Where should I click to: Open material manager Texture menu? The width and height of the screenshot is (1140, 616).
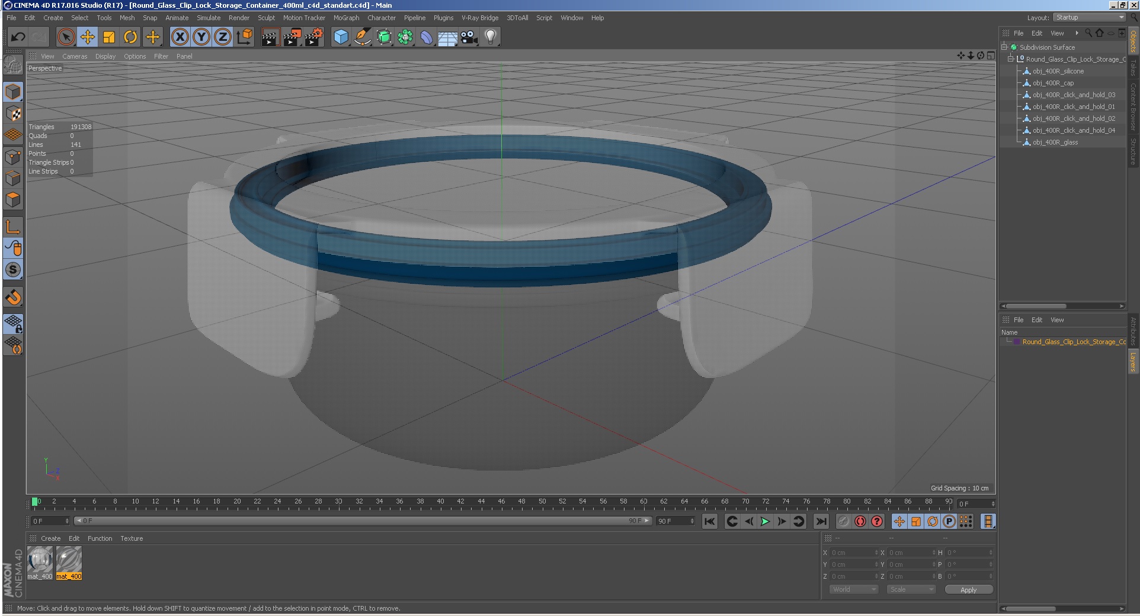[x=132, y=538]
